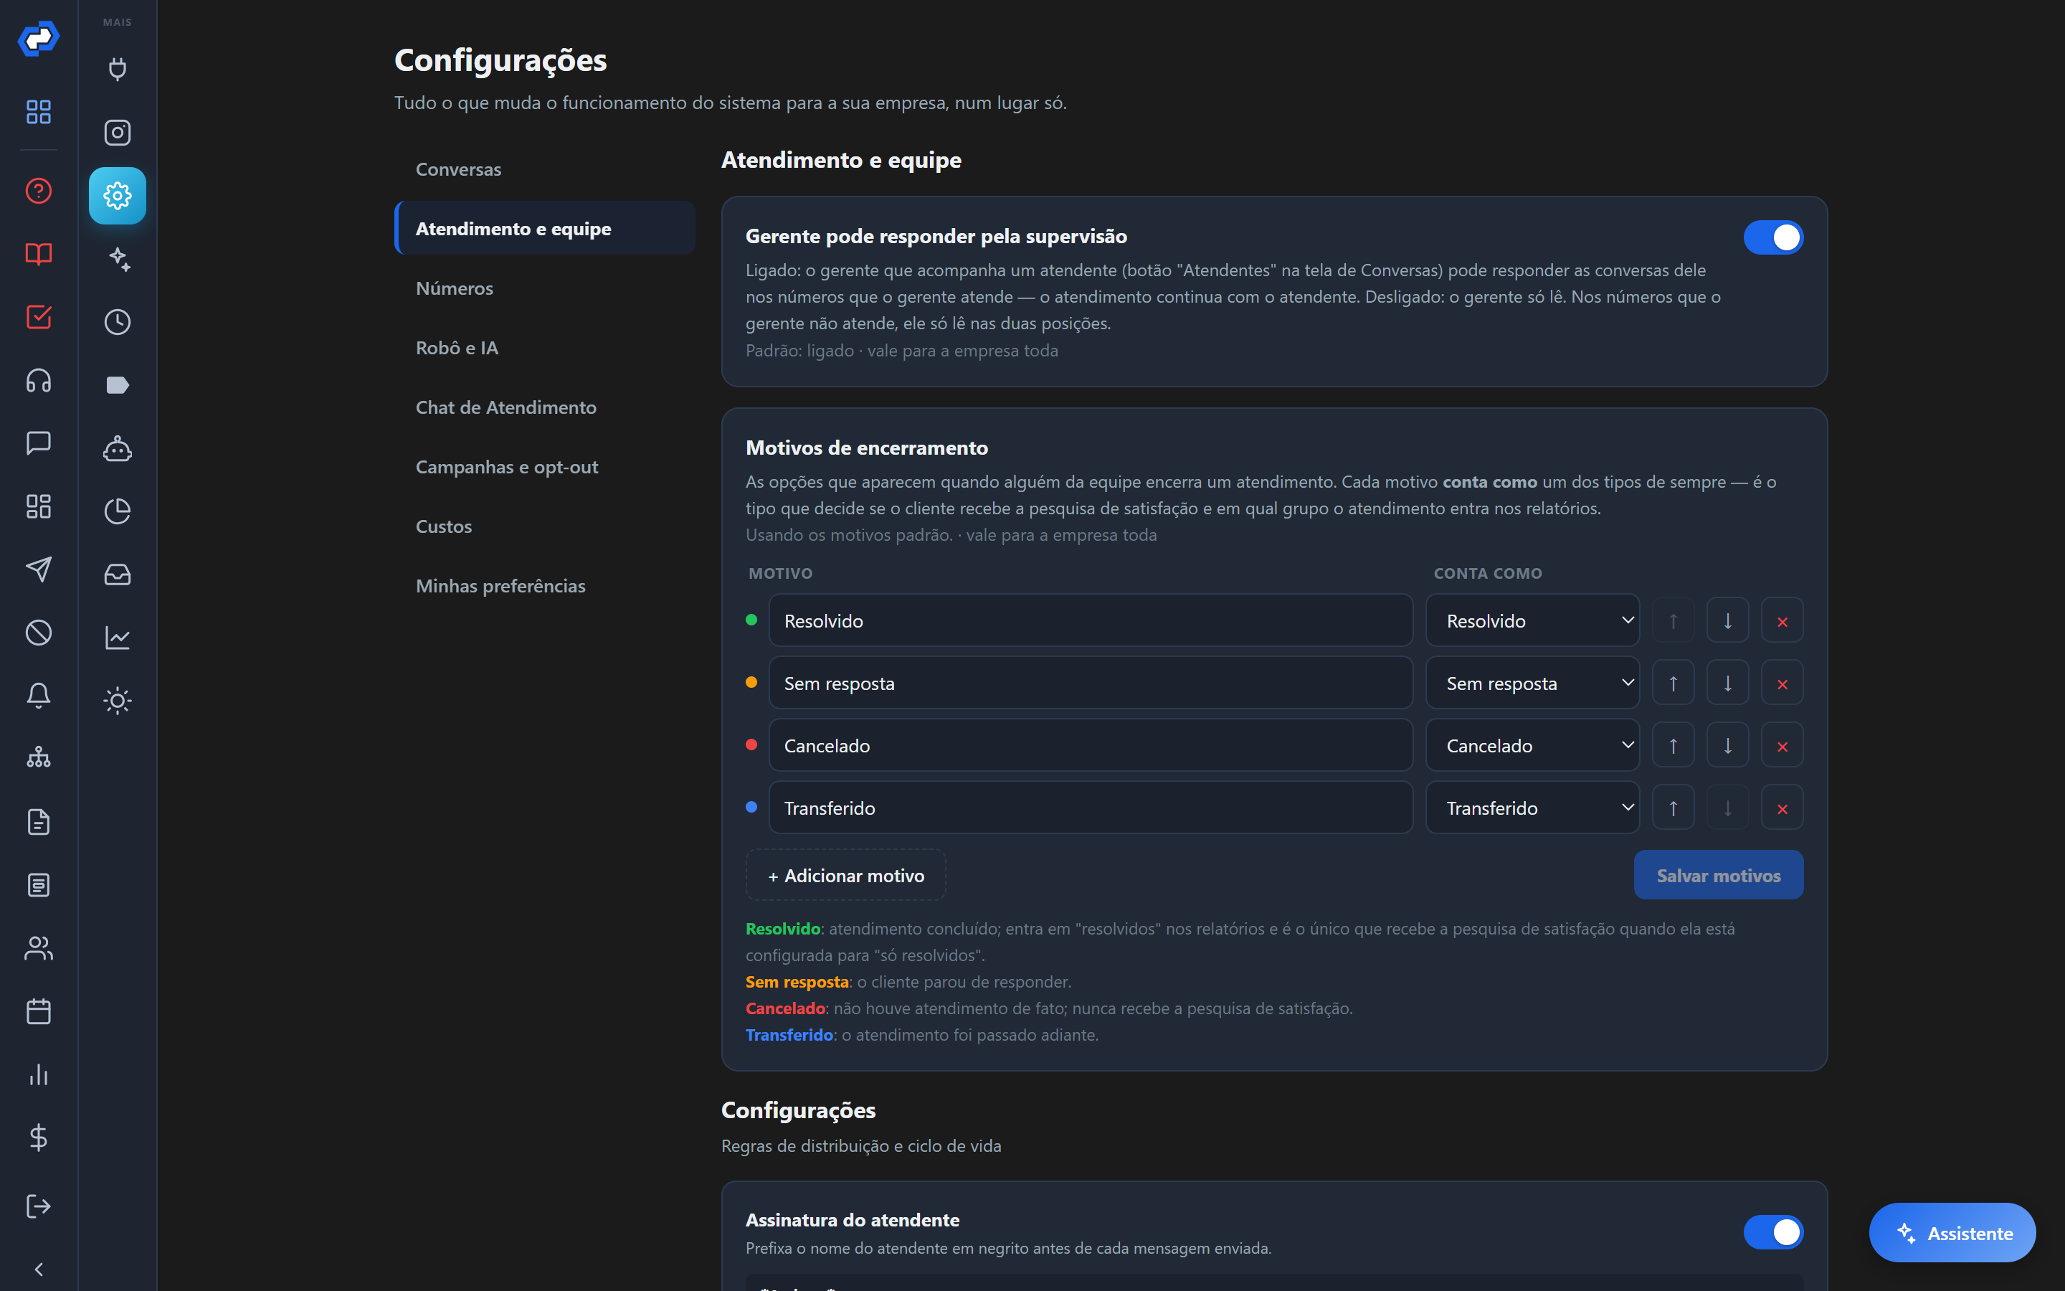Open 'Conta como' dropdown for Resolvido row
This screenshot has width=2065, height=1291.
[x=1532, y=620]
